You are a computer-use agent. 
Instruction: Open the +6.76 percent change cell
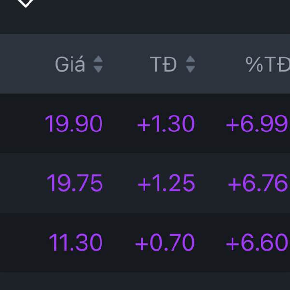coord(258,184)
